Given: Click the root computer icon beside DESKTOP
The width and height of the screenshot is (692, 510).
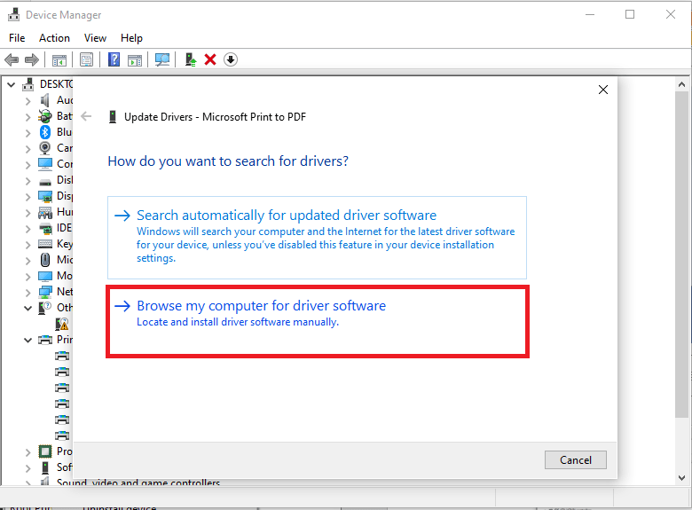Looking at the screenshot, I should [x=28, y=84].
